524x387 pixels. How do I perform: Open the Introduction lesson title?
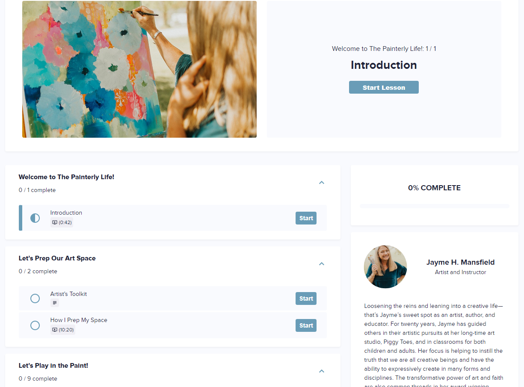pyautogui.click(x=66, y=213)
